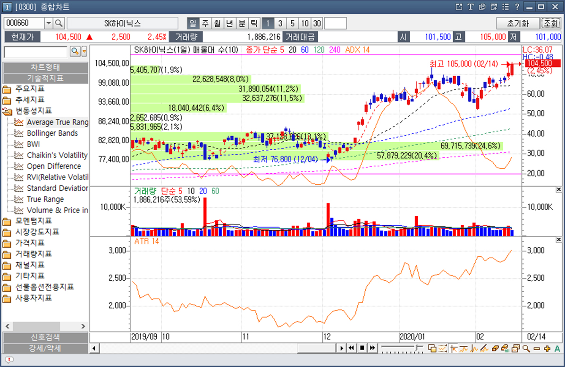Click the 조회 query button
Image resolution: width=565 pixels, height=367 pixels.
(550, 23)
